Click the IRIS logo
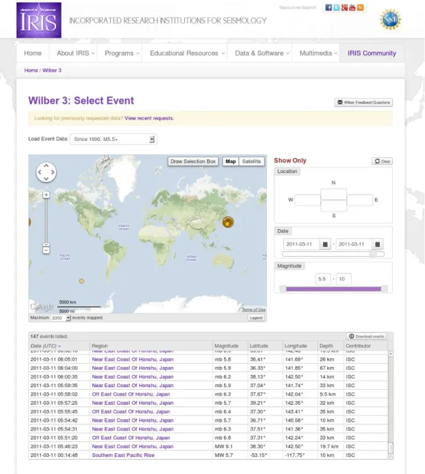The width and height of the screenshot is (425, 474). pos(38,20)
